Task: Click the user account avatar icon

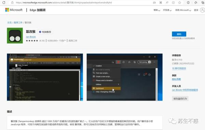Action: [203, 10]
